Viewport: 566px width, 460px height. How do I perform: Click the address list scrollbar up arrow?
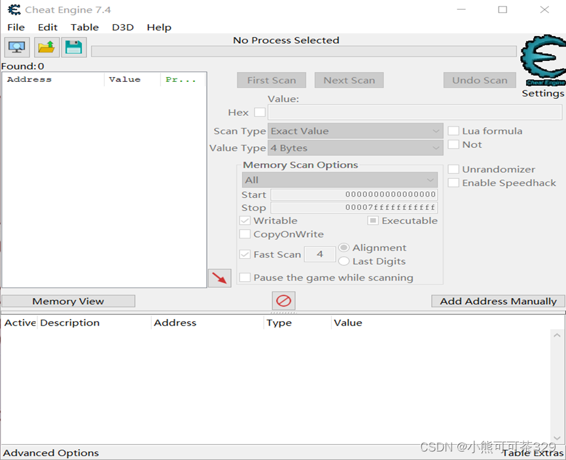(557, 335)
